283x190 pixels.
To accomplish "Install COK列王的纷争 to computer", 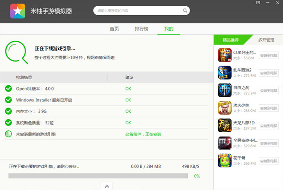I will coord(269,55).
